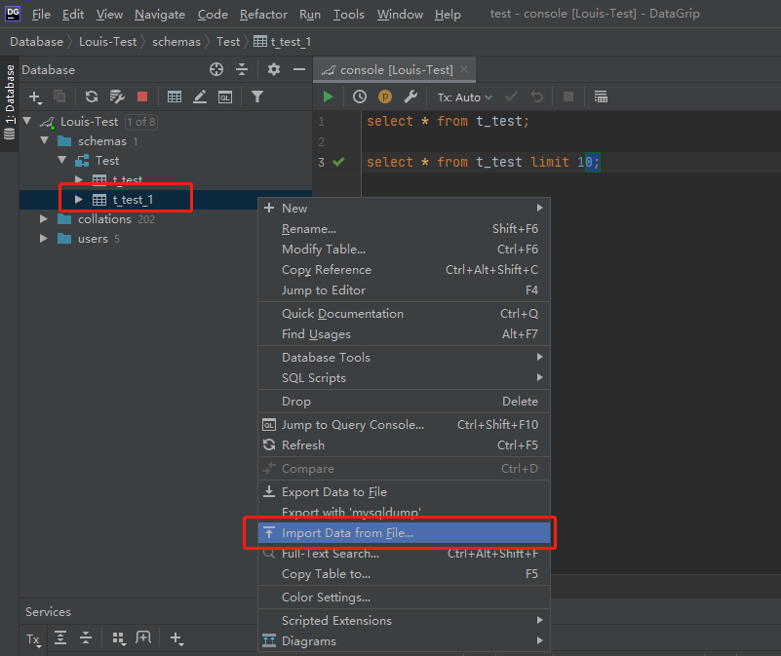This screenshot has width=781, height=656.
Task: Collapse the Louis-Test data source node
Action: tap(27, 121)
